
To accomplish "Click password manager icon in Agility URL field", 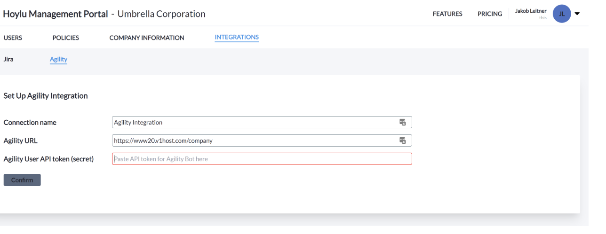I will (x=402, y=140).
